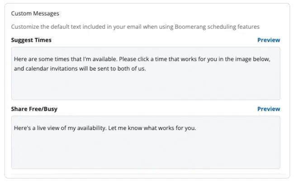Click the "Custom Messages" section heading
The height and width of the screenshot is (182, 294).
click(x=35, y=14)
